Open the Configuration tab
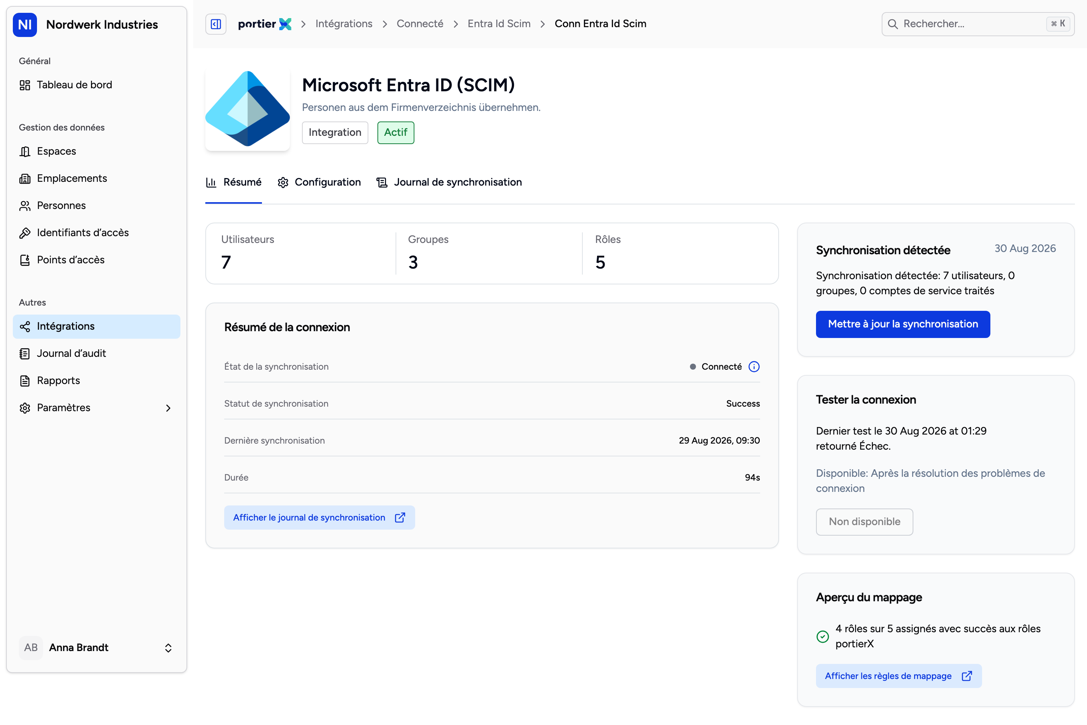The height and width of the screenshot is (725, 1087). point(319,183)
